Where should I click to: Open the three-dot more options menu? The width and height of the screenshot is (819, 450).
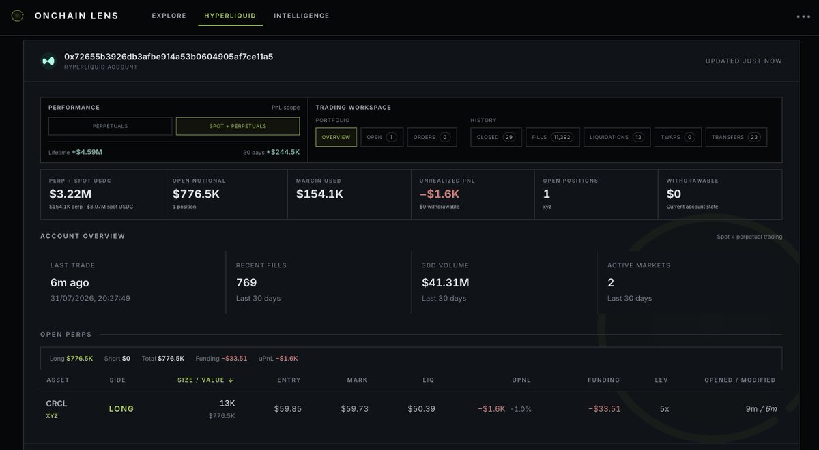pos(803,16)
